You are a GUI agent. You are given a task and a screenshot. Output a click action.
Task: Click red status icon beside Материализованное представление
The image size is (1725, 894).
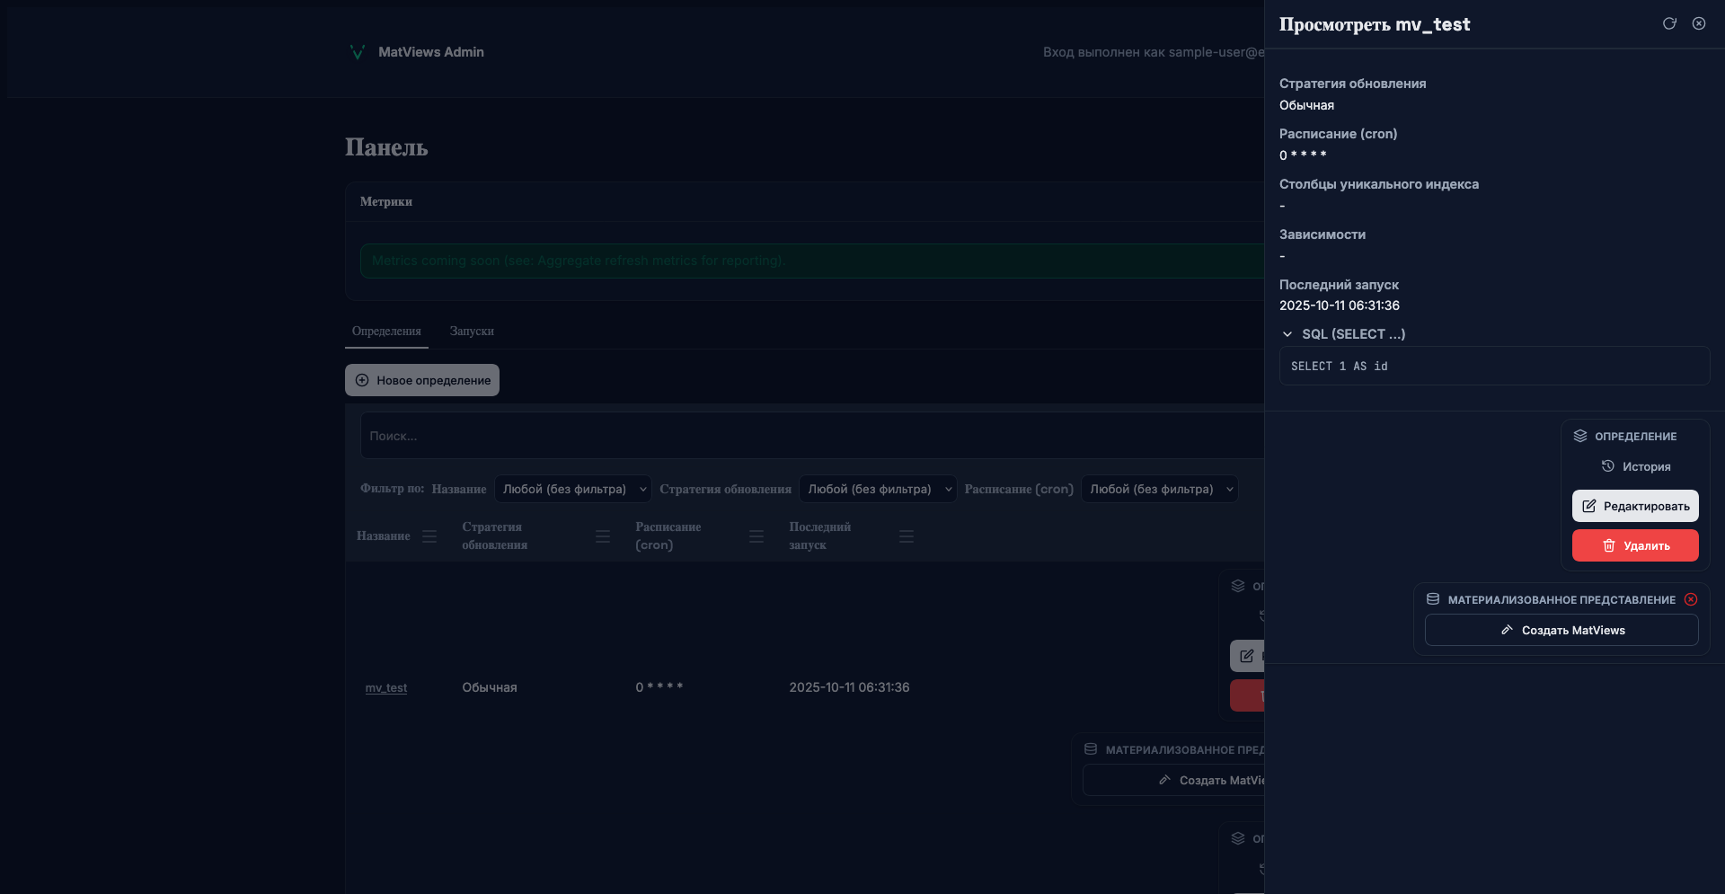click(x=1691, y=599)
